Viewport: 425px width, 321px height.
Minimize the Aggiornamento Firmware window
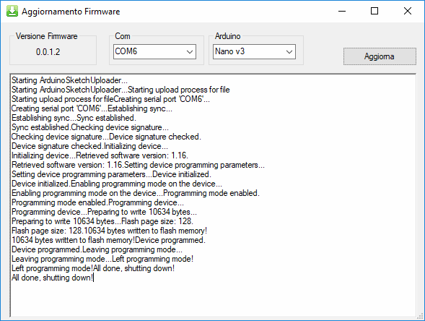pos(342,11)
